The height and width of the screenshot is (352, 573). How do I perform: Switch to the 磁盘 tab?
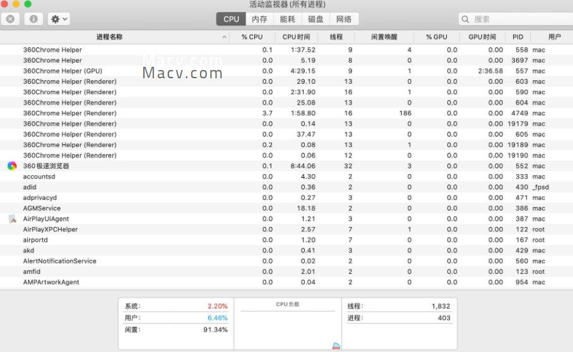316,19
